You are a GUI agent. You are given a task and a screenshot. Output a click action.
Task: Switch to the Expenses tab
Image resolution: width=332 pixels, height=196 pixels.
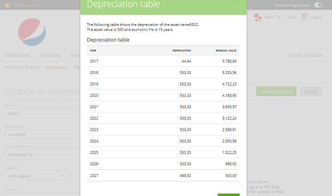coord(56,67)
